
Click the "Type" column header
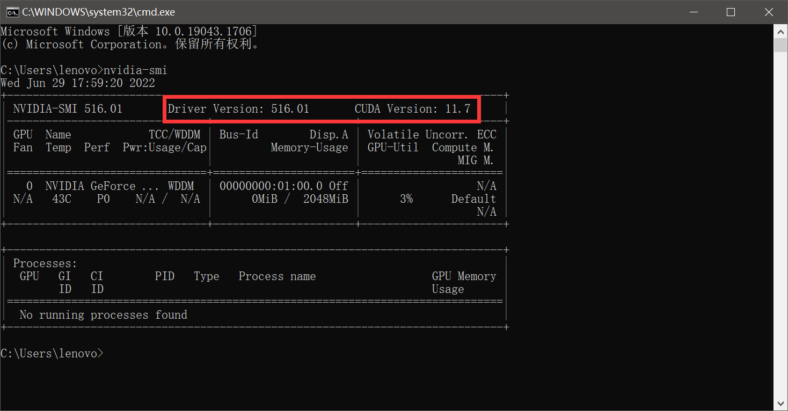click(207, 276)
